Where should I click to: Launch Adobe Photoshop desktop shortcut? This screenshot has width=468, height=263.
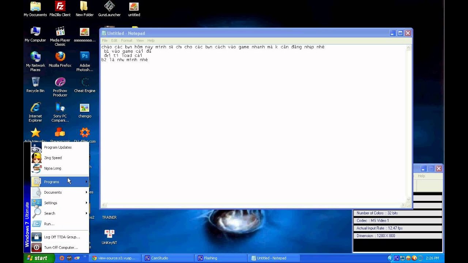[84, 61]
